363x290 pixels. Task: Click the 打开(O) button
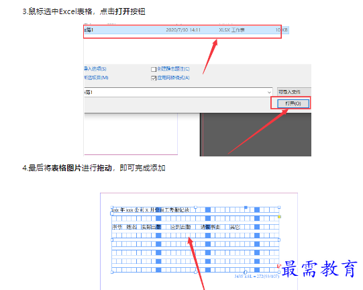293,103
